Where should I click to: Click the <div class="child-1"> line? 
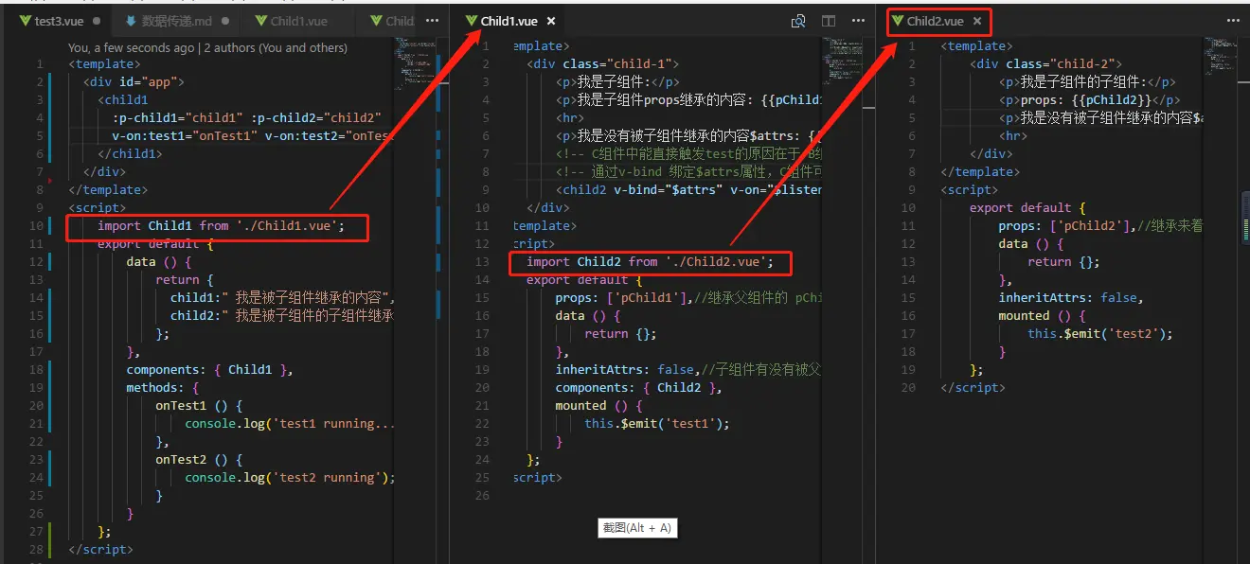(x=603, y=64)
